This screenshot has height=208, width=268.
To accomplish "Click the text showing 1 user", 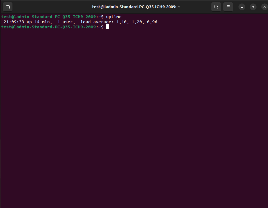I will (x=65, y=22).
